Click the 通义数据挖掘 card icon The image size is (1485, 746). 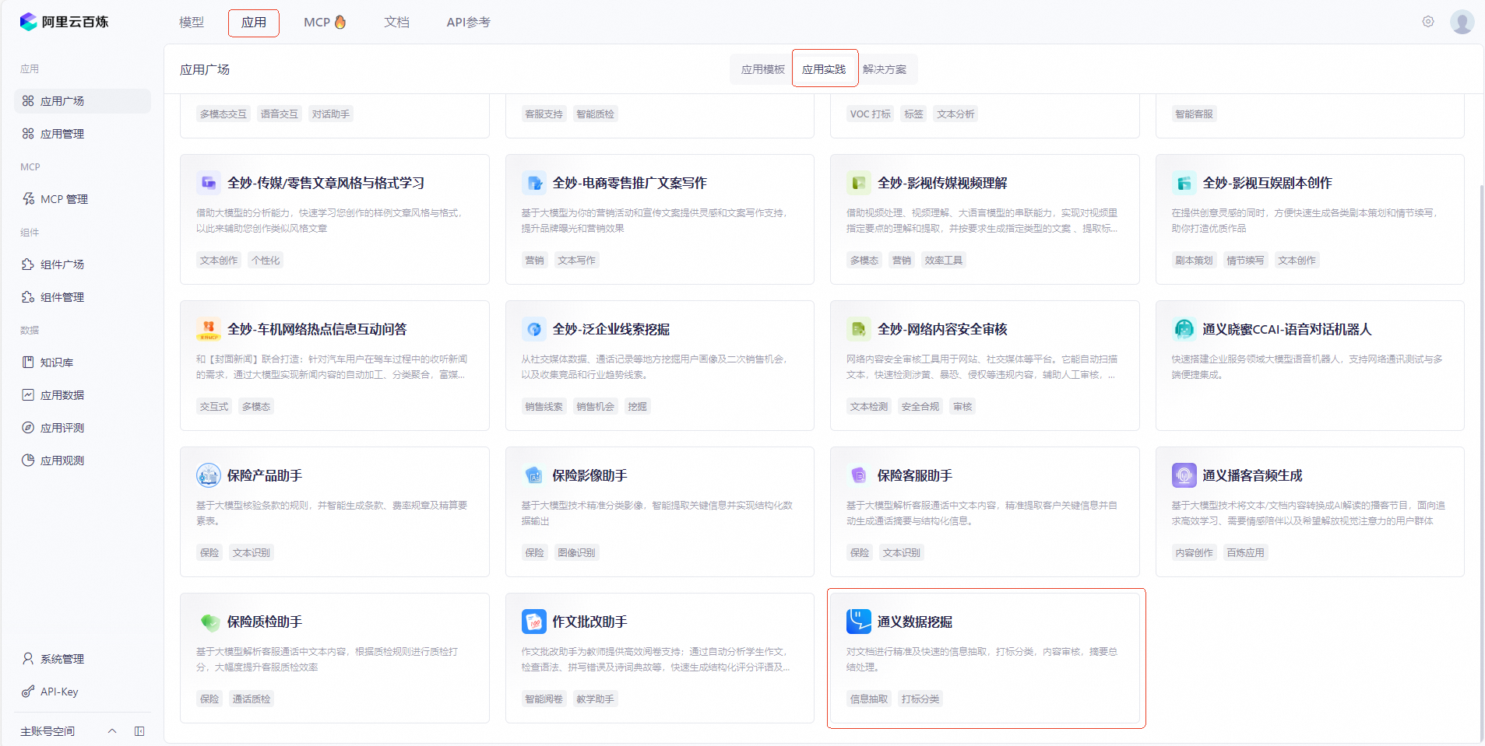859,622
